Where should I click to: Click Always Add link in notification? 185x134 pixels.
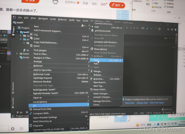coord(142,103)
